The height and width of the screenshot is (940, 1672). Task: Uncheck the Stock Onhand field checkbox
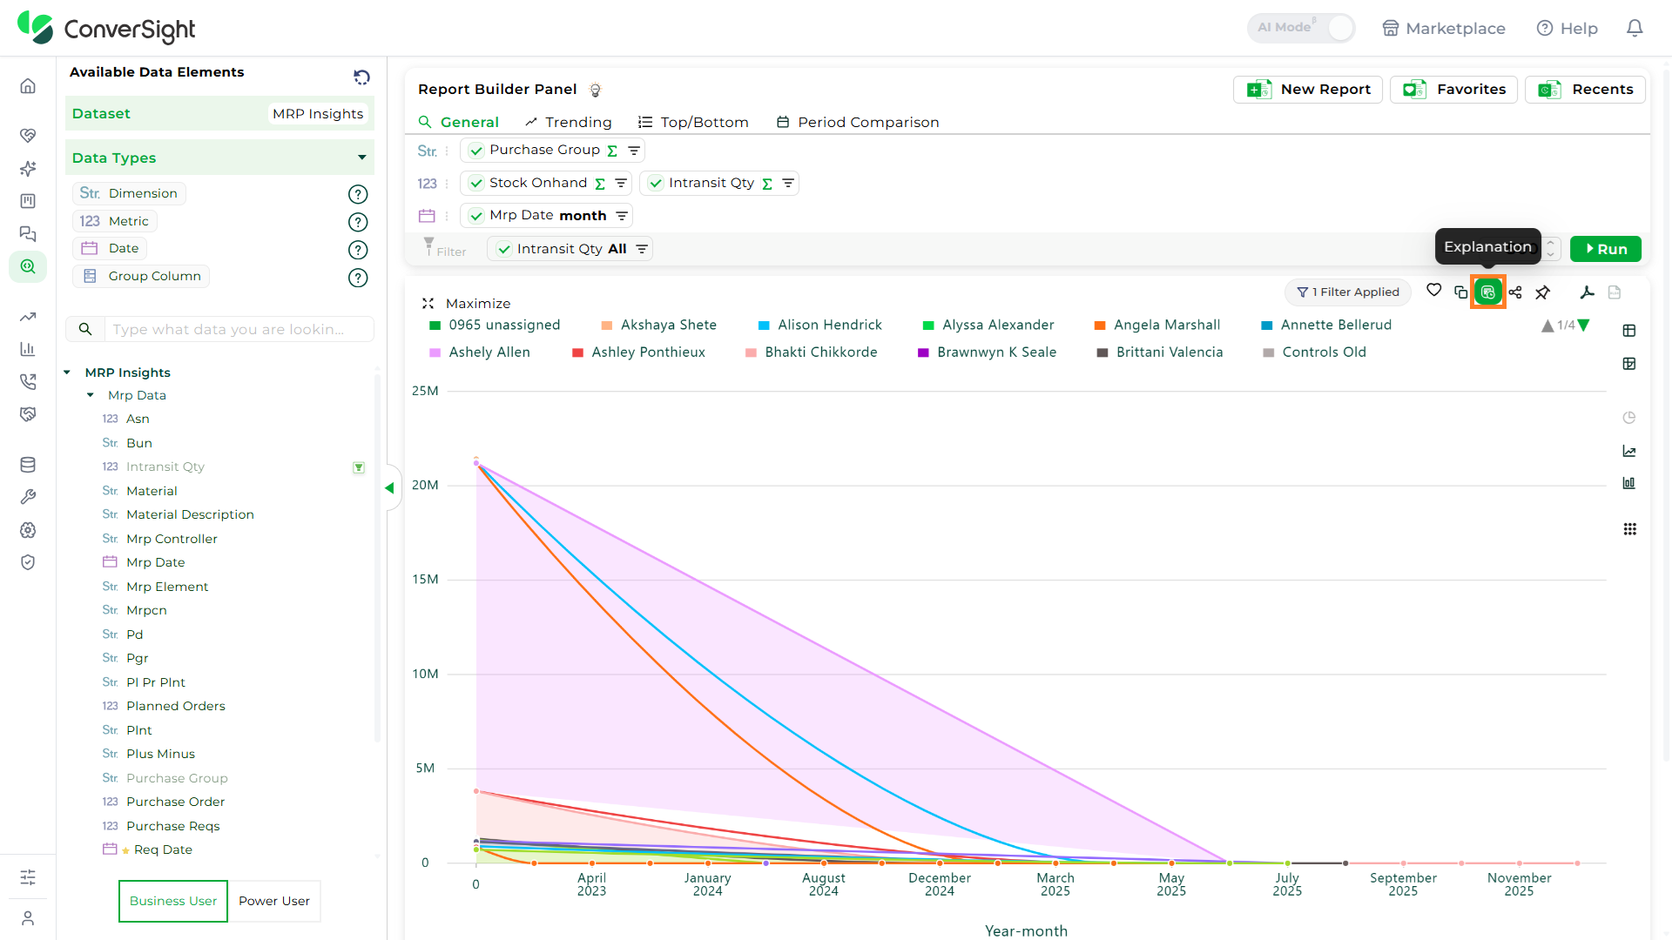[x=476, y=184]
